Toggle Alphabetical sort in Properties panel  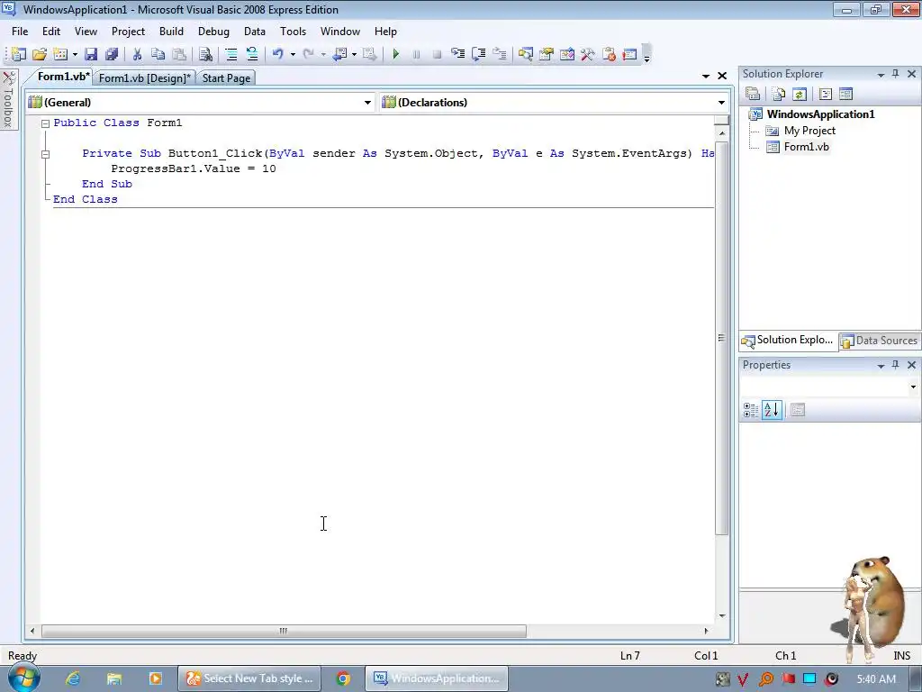coord(772,410)
